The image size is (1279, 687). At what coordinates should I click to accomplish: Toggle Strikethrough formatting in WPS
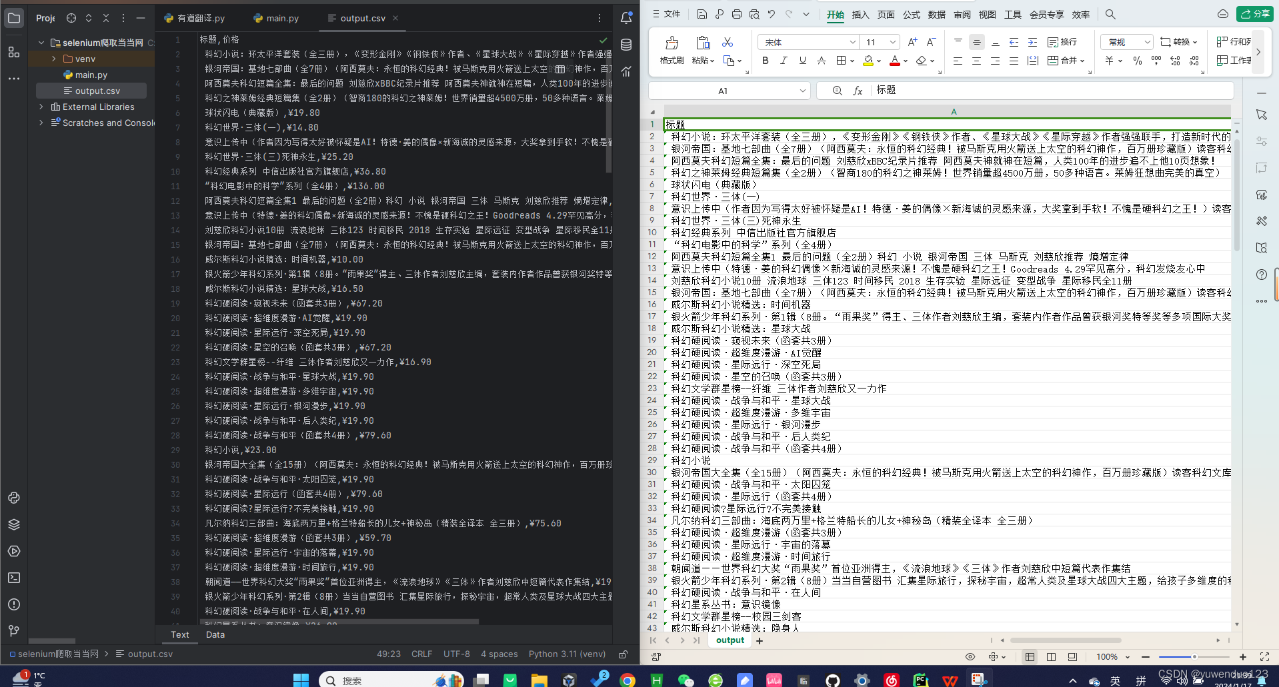(x=822, y=61)
